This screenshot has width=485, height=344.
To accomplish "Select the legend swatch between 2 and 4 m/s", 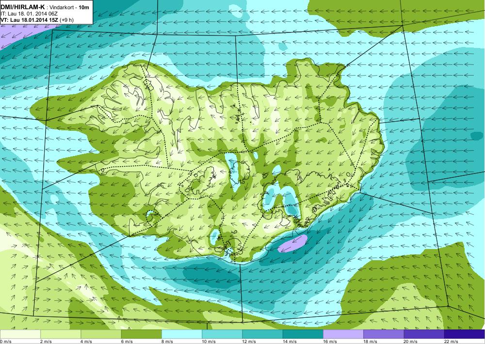I will (61, 334).
